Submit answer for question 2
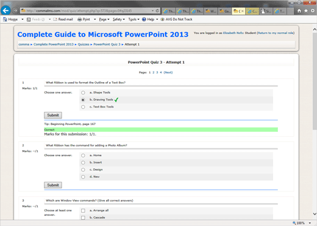The width and height of the screenshot is (317, 226). [x=53, y=185]
